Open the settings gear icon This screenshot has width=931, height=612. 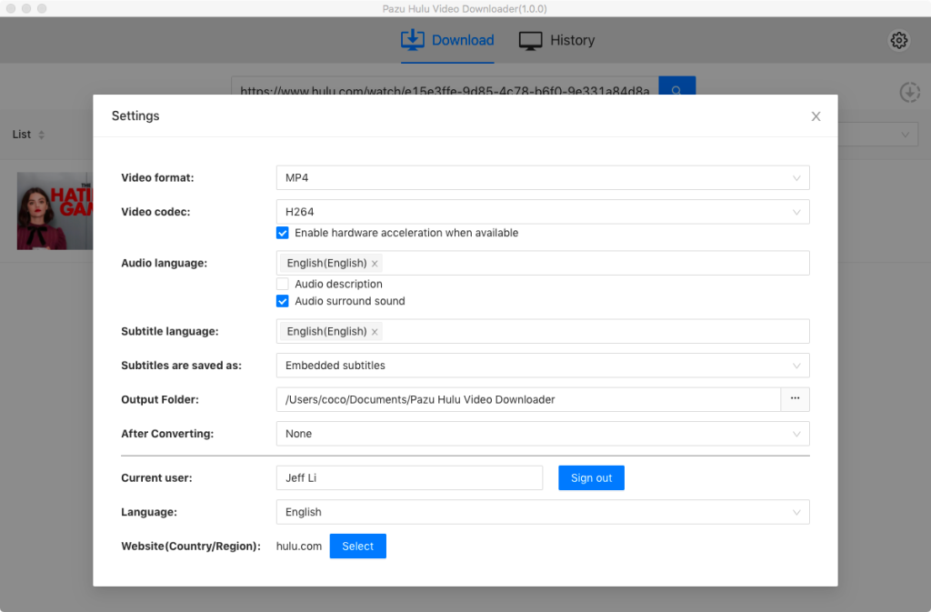point(899,40)
